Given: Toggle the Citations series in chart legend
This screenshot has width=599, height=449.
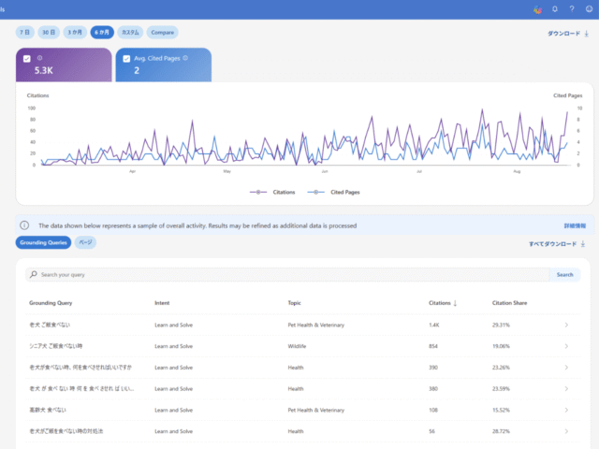Looking at the screenshot, I should 272,192.
